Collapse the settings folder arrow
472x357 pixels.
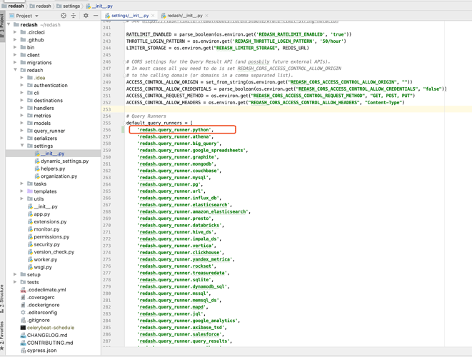click(x=22, y=146)
